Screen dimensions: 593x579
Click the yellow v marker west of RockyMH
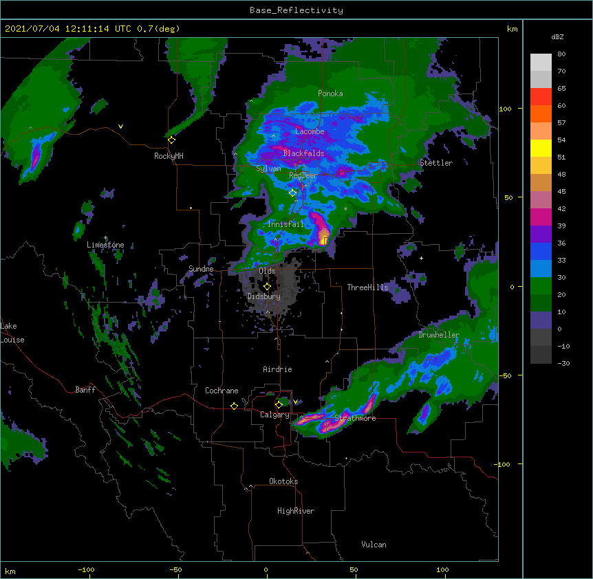coord(120,127)
